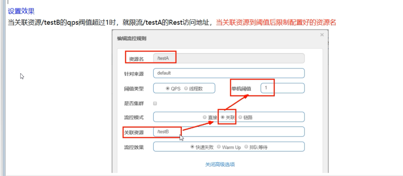Screen dimensions: 403x176
Task: Click the 针对来源 field showing default
Action: point(229,73)
